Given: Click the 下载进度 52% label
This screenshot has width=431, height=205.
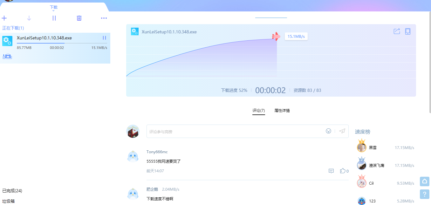Looking at the screenshot, I should pyautogui.click(x=234, y=90).
